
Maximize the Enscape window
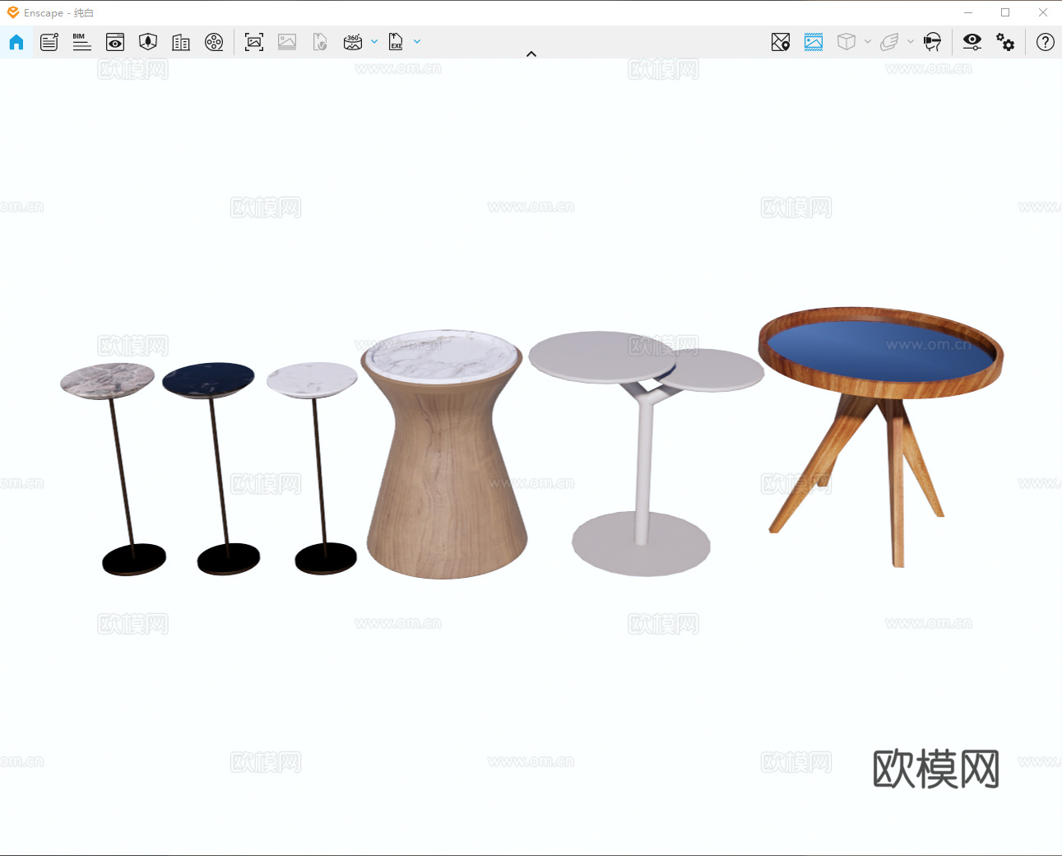[x=1005, y=12]
